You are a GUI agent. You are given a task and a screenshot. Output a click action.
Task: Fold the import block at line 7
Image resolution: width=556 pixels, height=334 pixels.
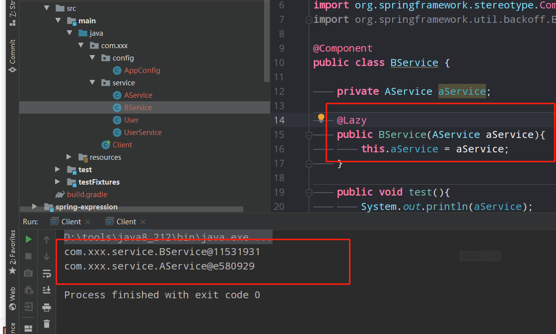click(309, 19)
